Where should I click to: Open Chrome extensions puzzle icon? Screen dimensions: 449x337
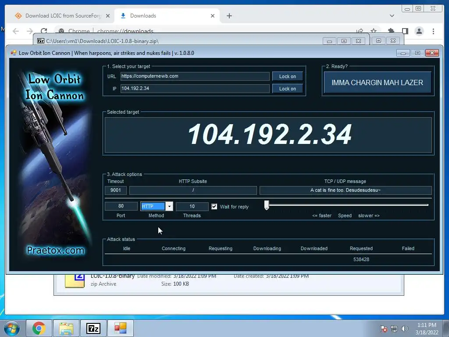[391, 31]
